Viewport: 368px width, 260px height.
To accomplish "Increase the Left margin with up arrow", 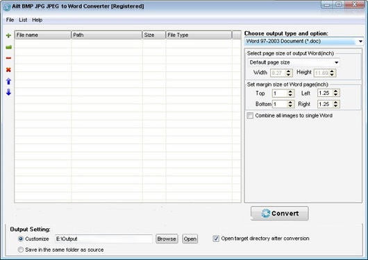I will point(336,91).
